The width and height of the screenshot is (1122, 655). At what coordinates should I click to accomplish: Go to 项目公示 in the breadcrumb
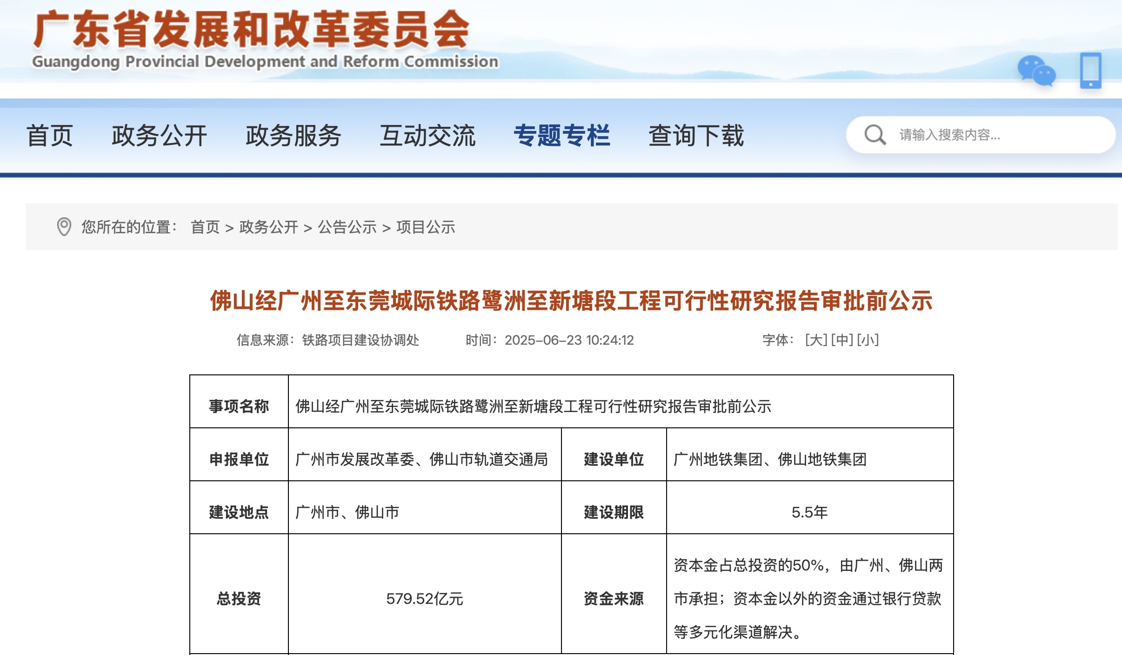tap(426, 227)
